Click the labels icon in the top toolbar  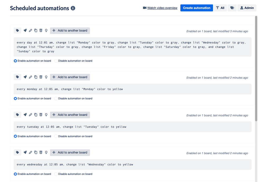[x=232, y=8]
